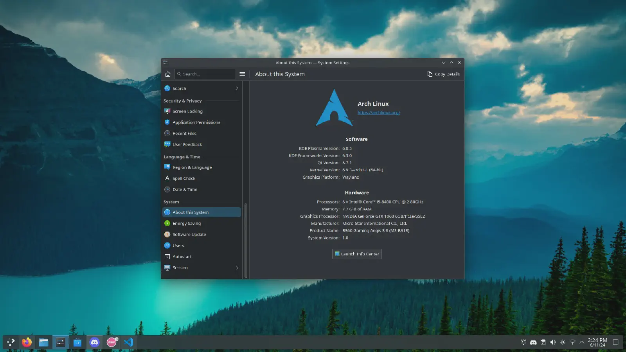
Task: Open brightness and color tray icon
Action: tap(563, 342)
